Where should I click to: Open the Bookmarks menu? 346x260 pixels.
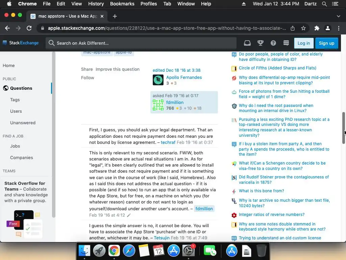[x=122, y=4]
